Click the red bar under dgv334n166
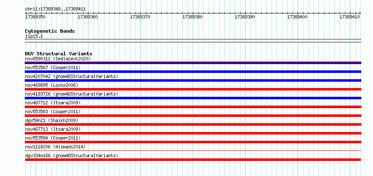 (193, 160)
